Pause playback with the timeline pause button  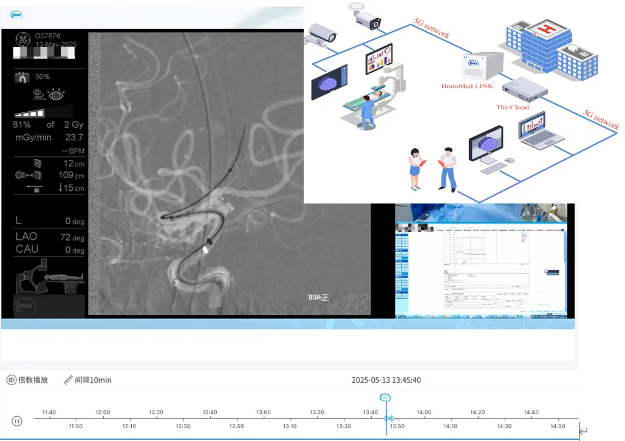tap(17, 421)
